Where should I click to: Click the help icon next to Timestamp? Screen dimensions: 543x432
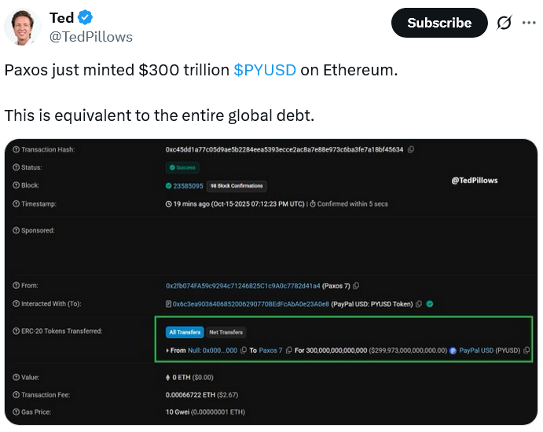coord(16,204)
